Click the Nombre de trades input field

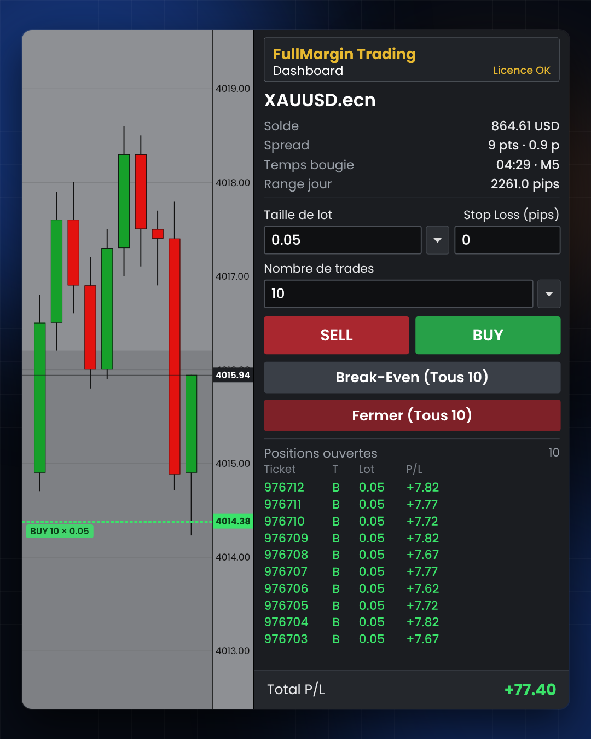pos(398,294)
